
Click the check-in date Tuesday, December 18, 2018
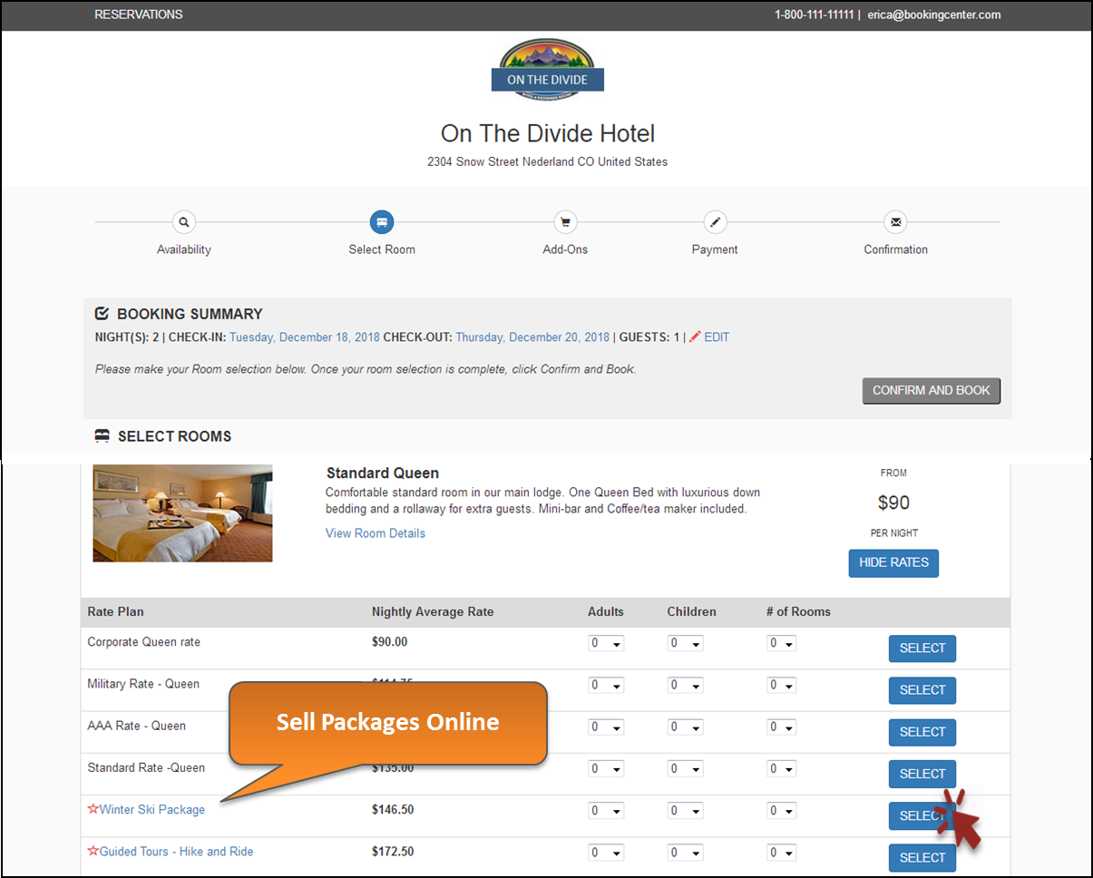[x=305, y=337]
